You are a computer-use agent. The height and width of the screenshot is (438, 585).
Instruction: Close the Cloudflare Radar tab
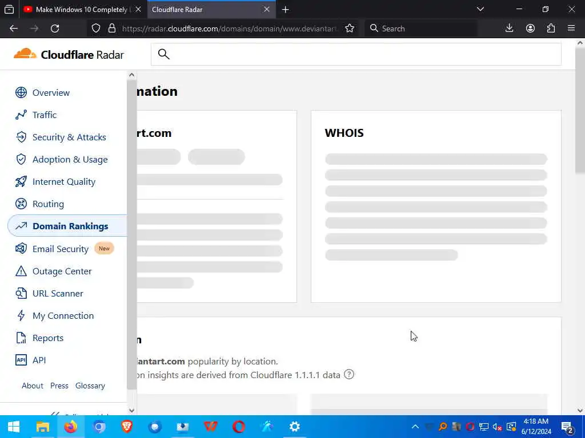coord(267,9)
